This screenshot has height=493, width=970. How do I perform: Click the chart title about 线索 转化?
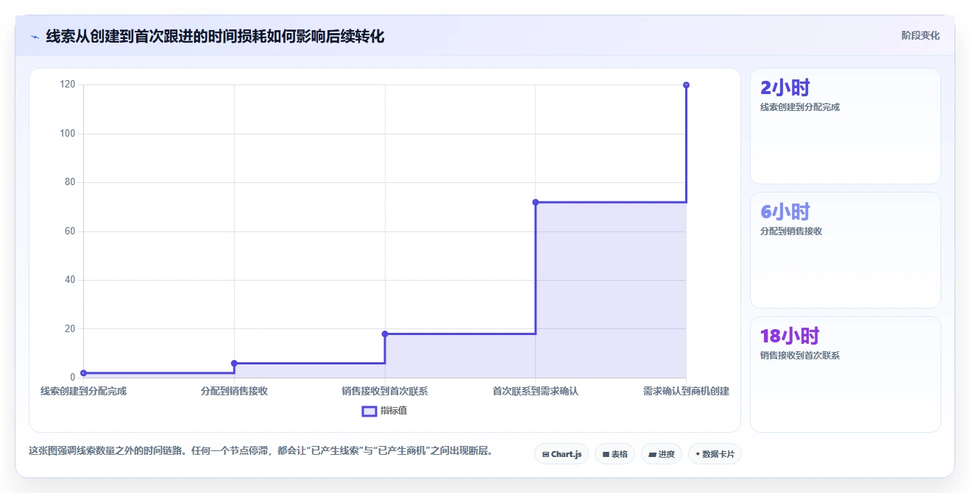point(215,36)
